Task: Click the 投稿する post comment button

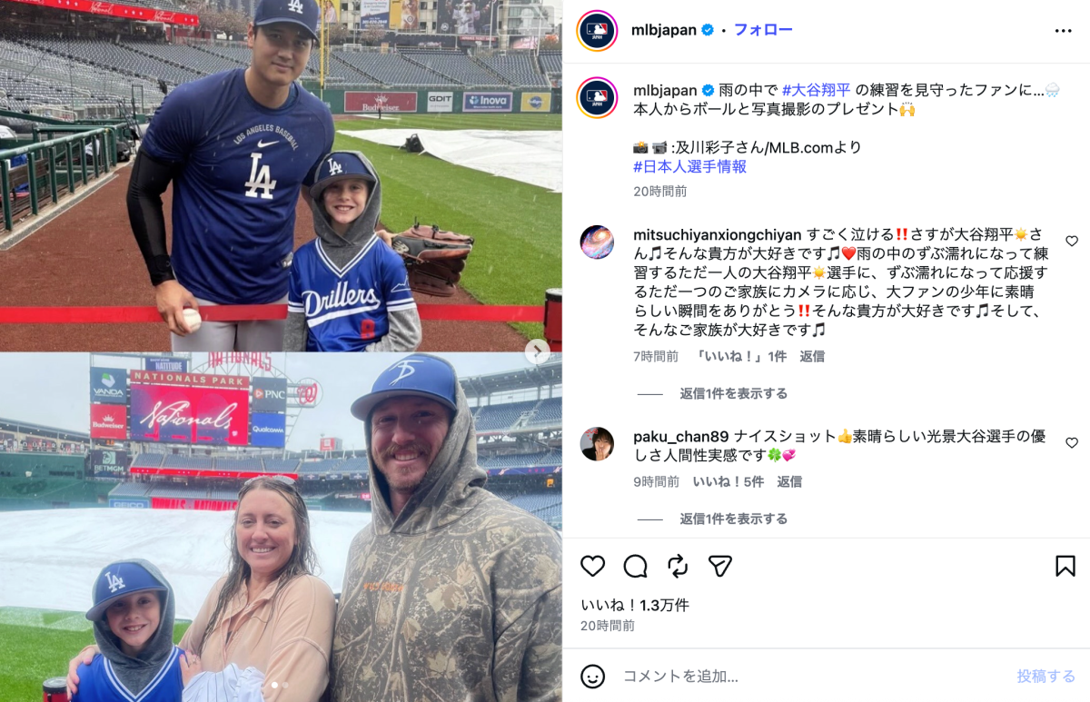Action: click(x=1046, y=677)
